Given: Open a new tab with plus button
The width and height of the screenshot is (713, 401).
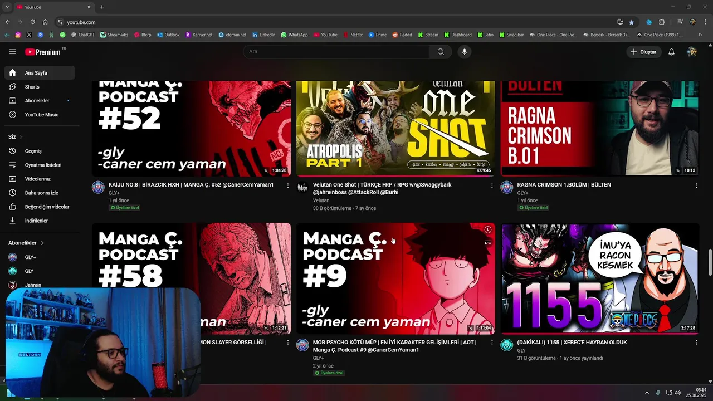Looking at the screenshot, I should [x=101, y=7].
